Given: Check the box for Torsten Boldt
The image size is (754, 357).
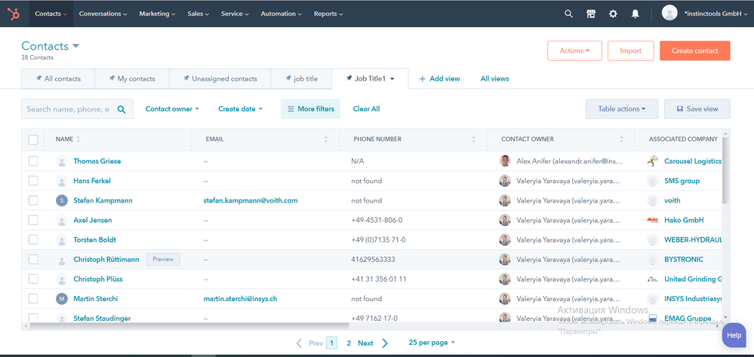Looking at the screenshot, I should point(33,240).
